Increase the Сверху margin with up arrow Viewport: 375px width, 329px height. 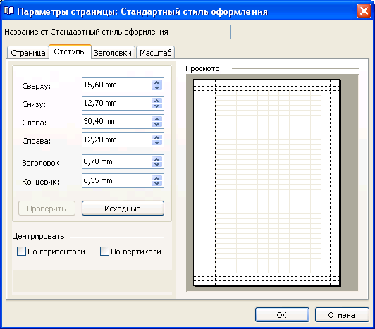click(157, 82)
